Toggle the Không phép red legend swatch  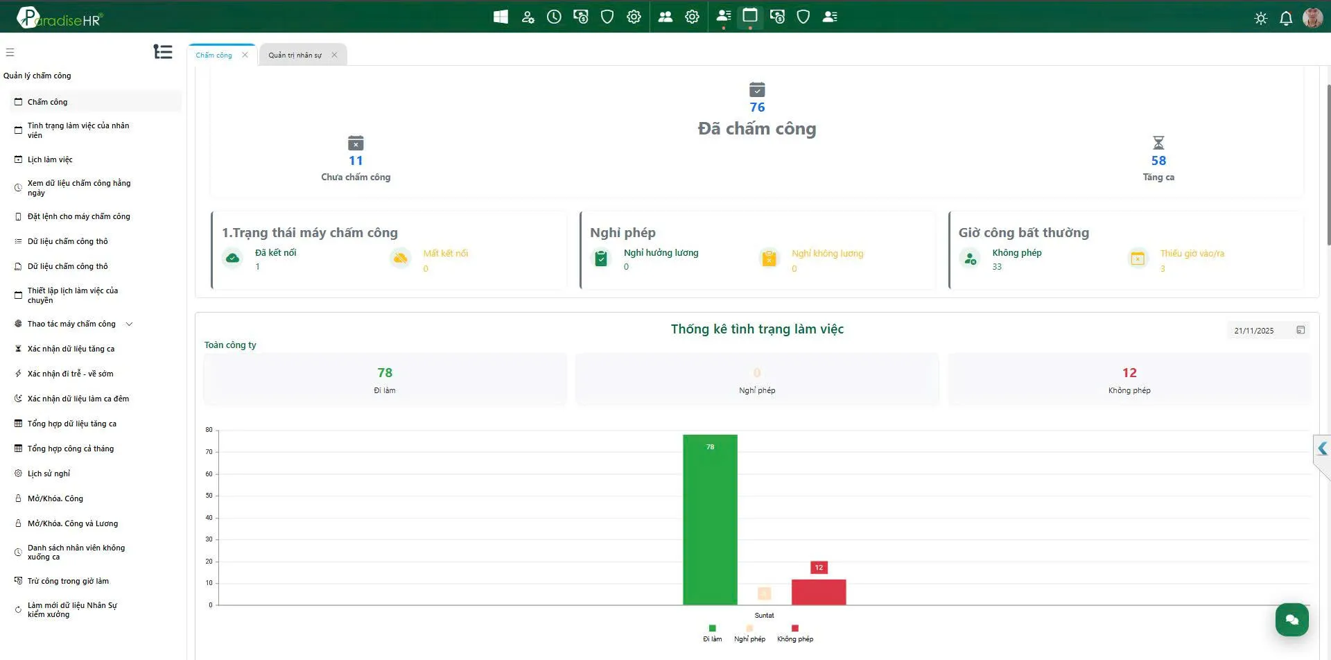795,628
